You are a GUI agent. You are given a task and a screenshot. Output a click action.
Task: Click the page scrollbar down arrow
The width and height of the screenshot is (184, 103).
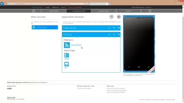pyautogui.click(x=183, y=101)
